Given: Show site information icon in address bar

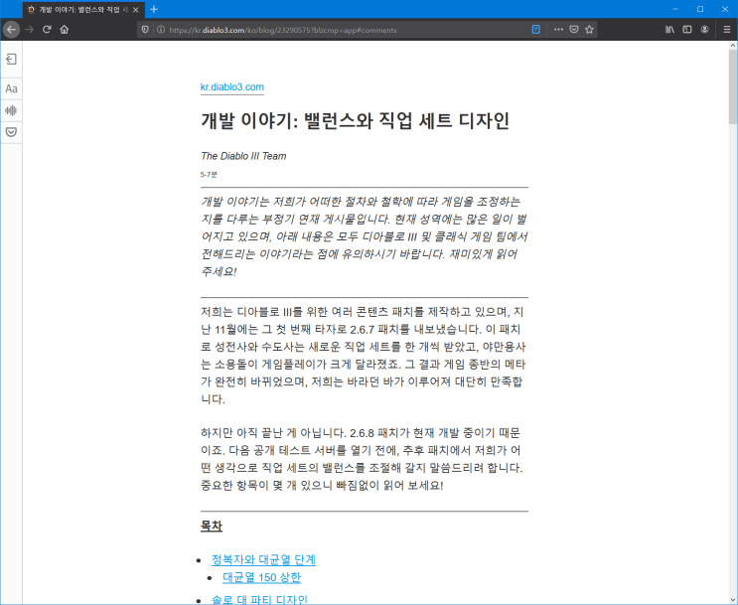Looking at the screenshot, I should [161, 30].
